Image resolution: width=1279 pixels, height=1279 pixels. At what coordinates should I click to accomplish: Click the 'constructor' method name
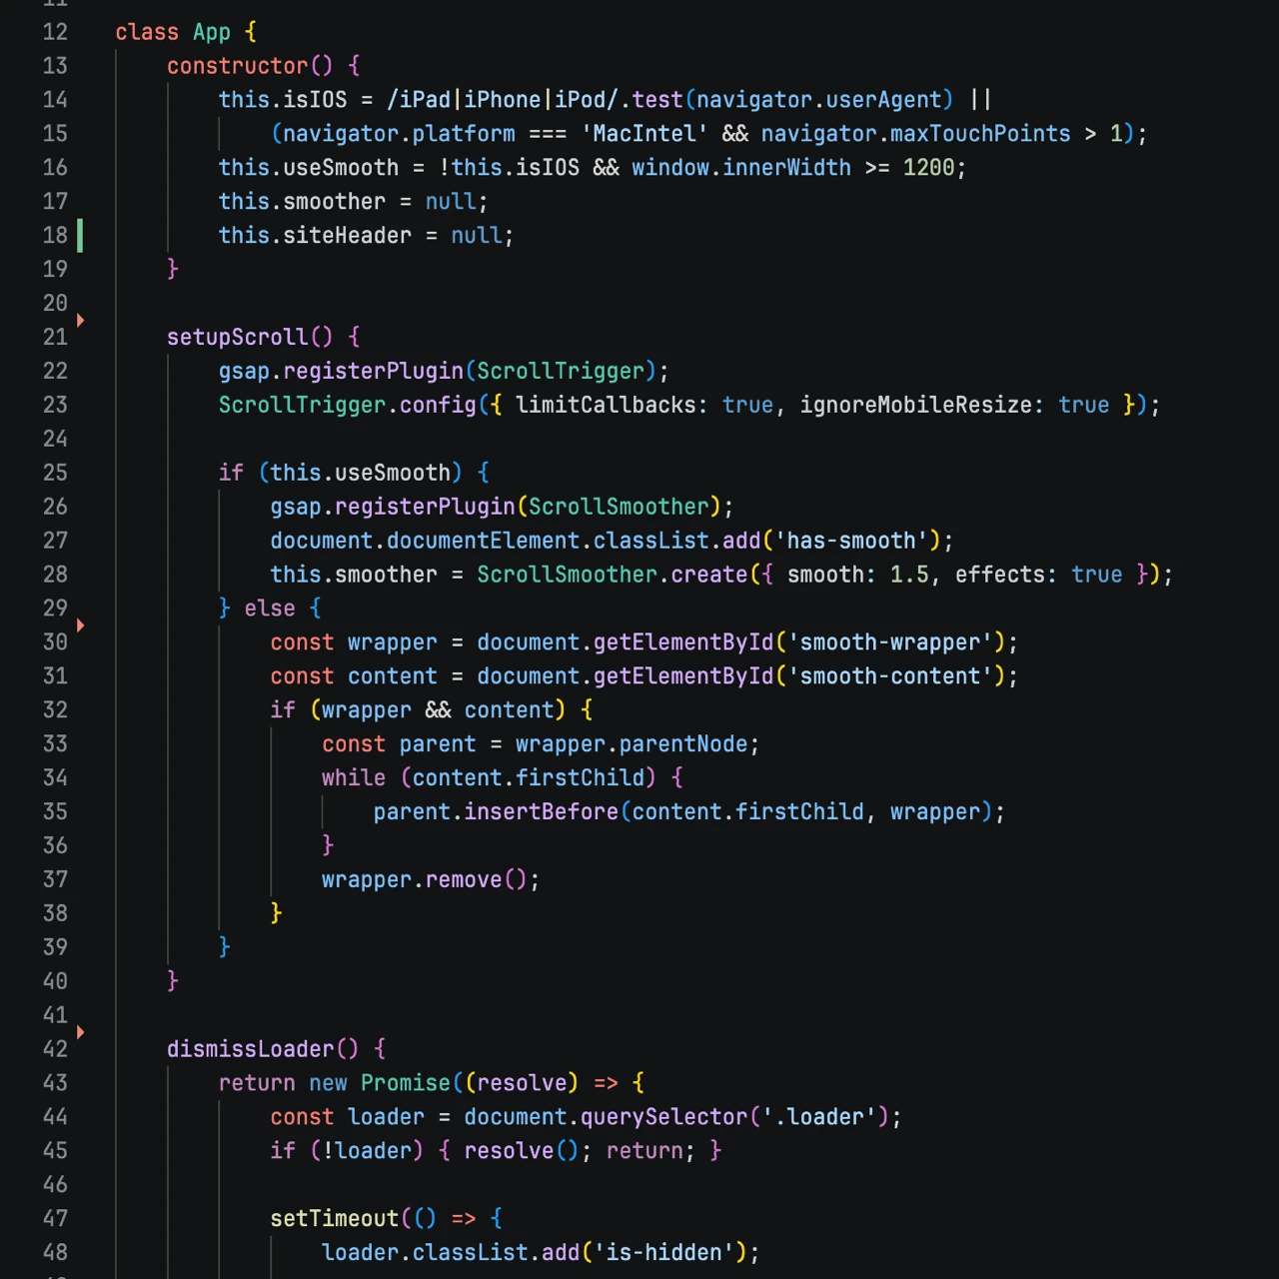click(x=238, y=66)
